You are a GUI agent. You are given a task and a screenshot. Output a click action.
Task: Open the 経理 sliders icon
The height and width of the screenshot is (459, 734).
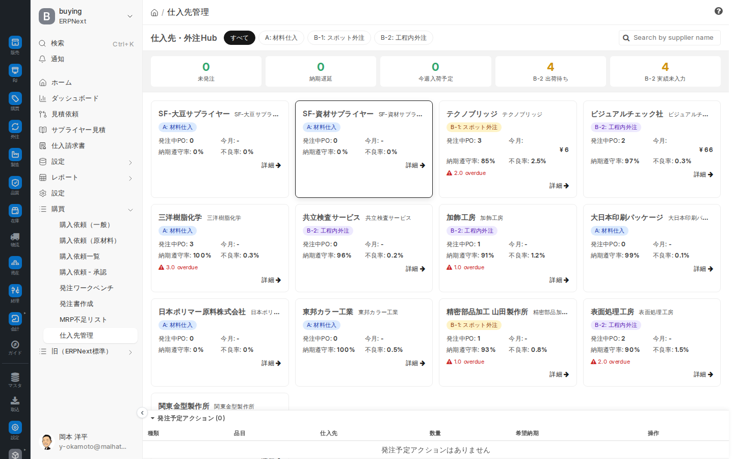click(15, 291)
